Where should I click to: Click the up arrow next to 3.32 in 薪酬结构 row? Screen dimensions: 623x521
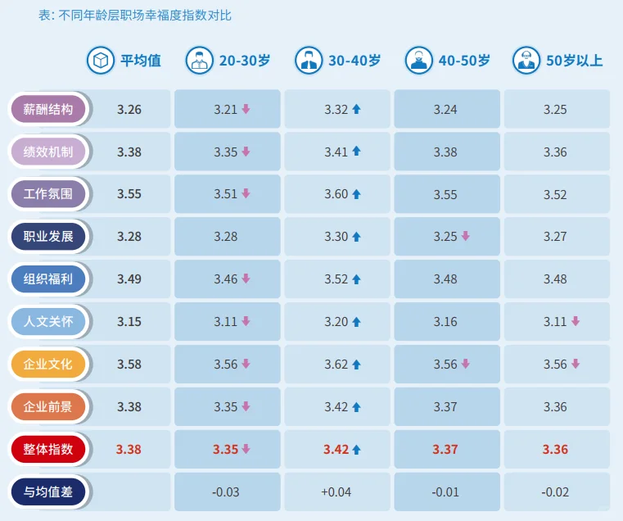(356, 109)
